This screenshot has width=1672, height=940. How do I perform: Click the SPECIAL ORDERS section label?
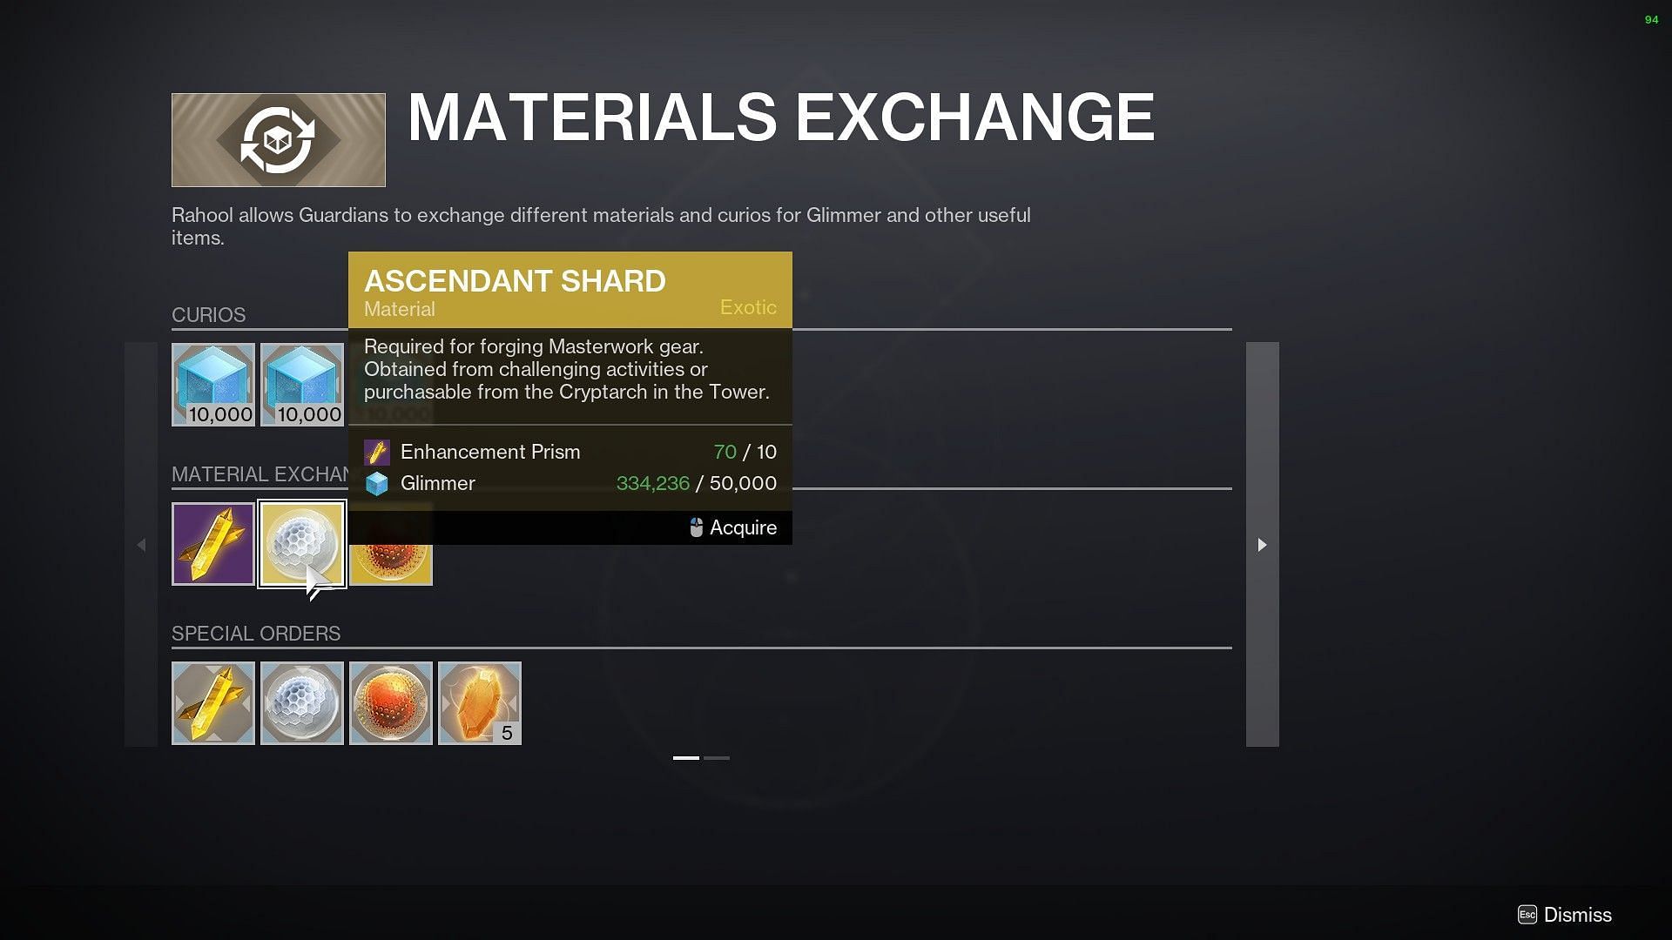coord(255,633)
